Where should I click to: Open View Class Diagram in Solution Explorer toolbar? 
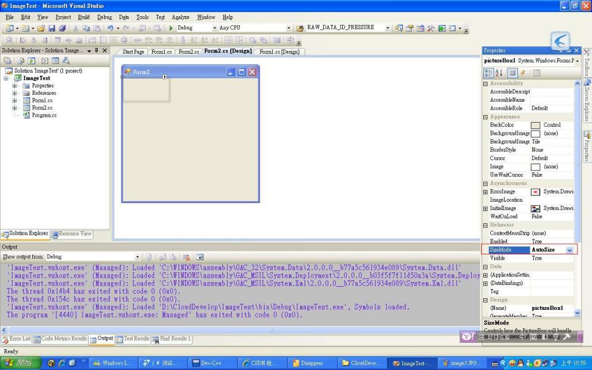coord(66,61)
